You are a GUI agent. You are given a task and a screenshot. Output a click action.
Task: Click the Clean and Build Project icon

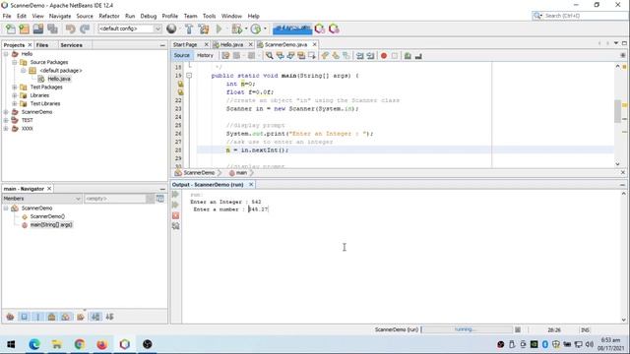point(204,29)
